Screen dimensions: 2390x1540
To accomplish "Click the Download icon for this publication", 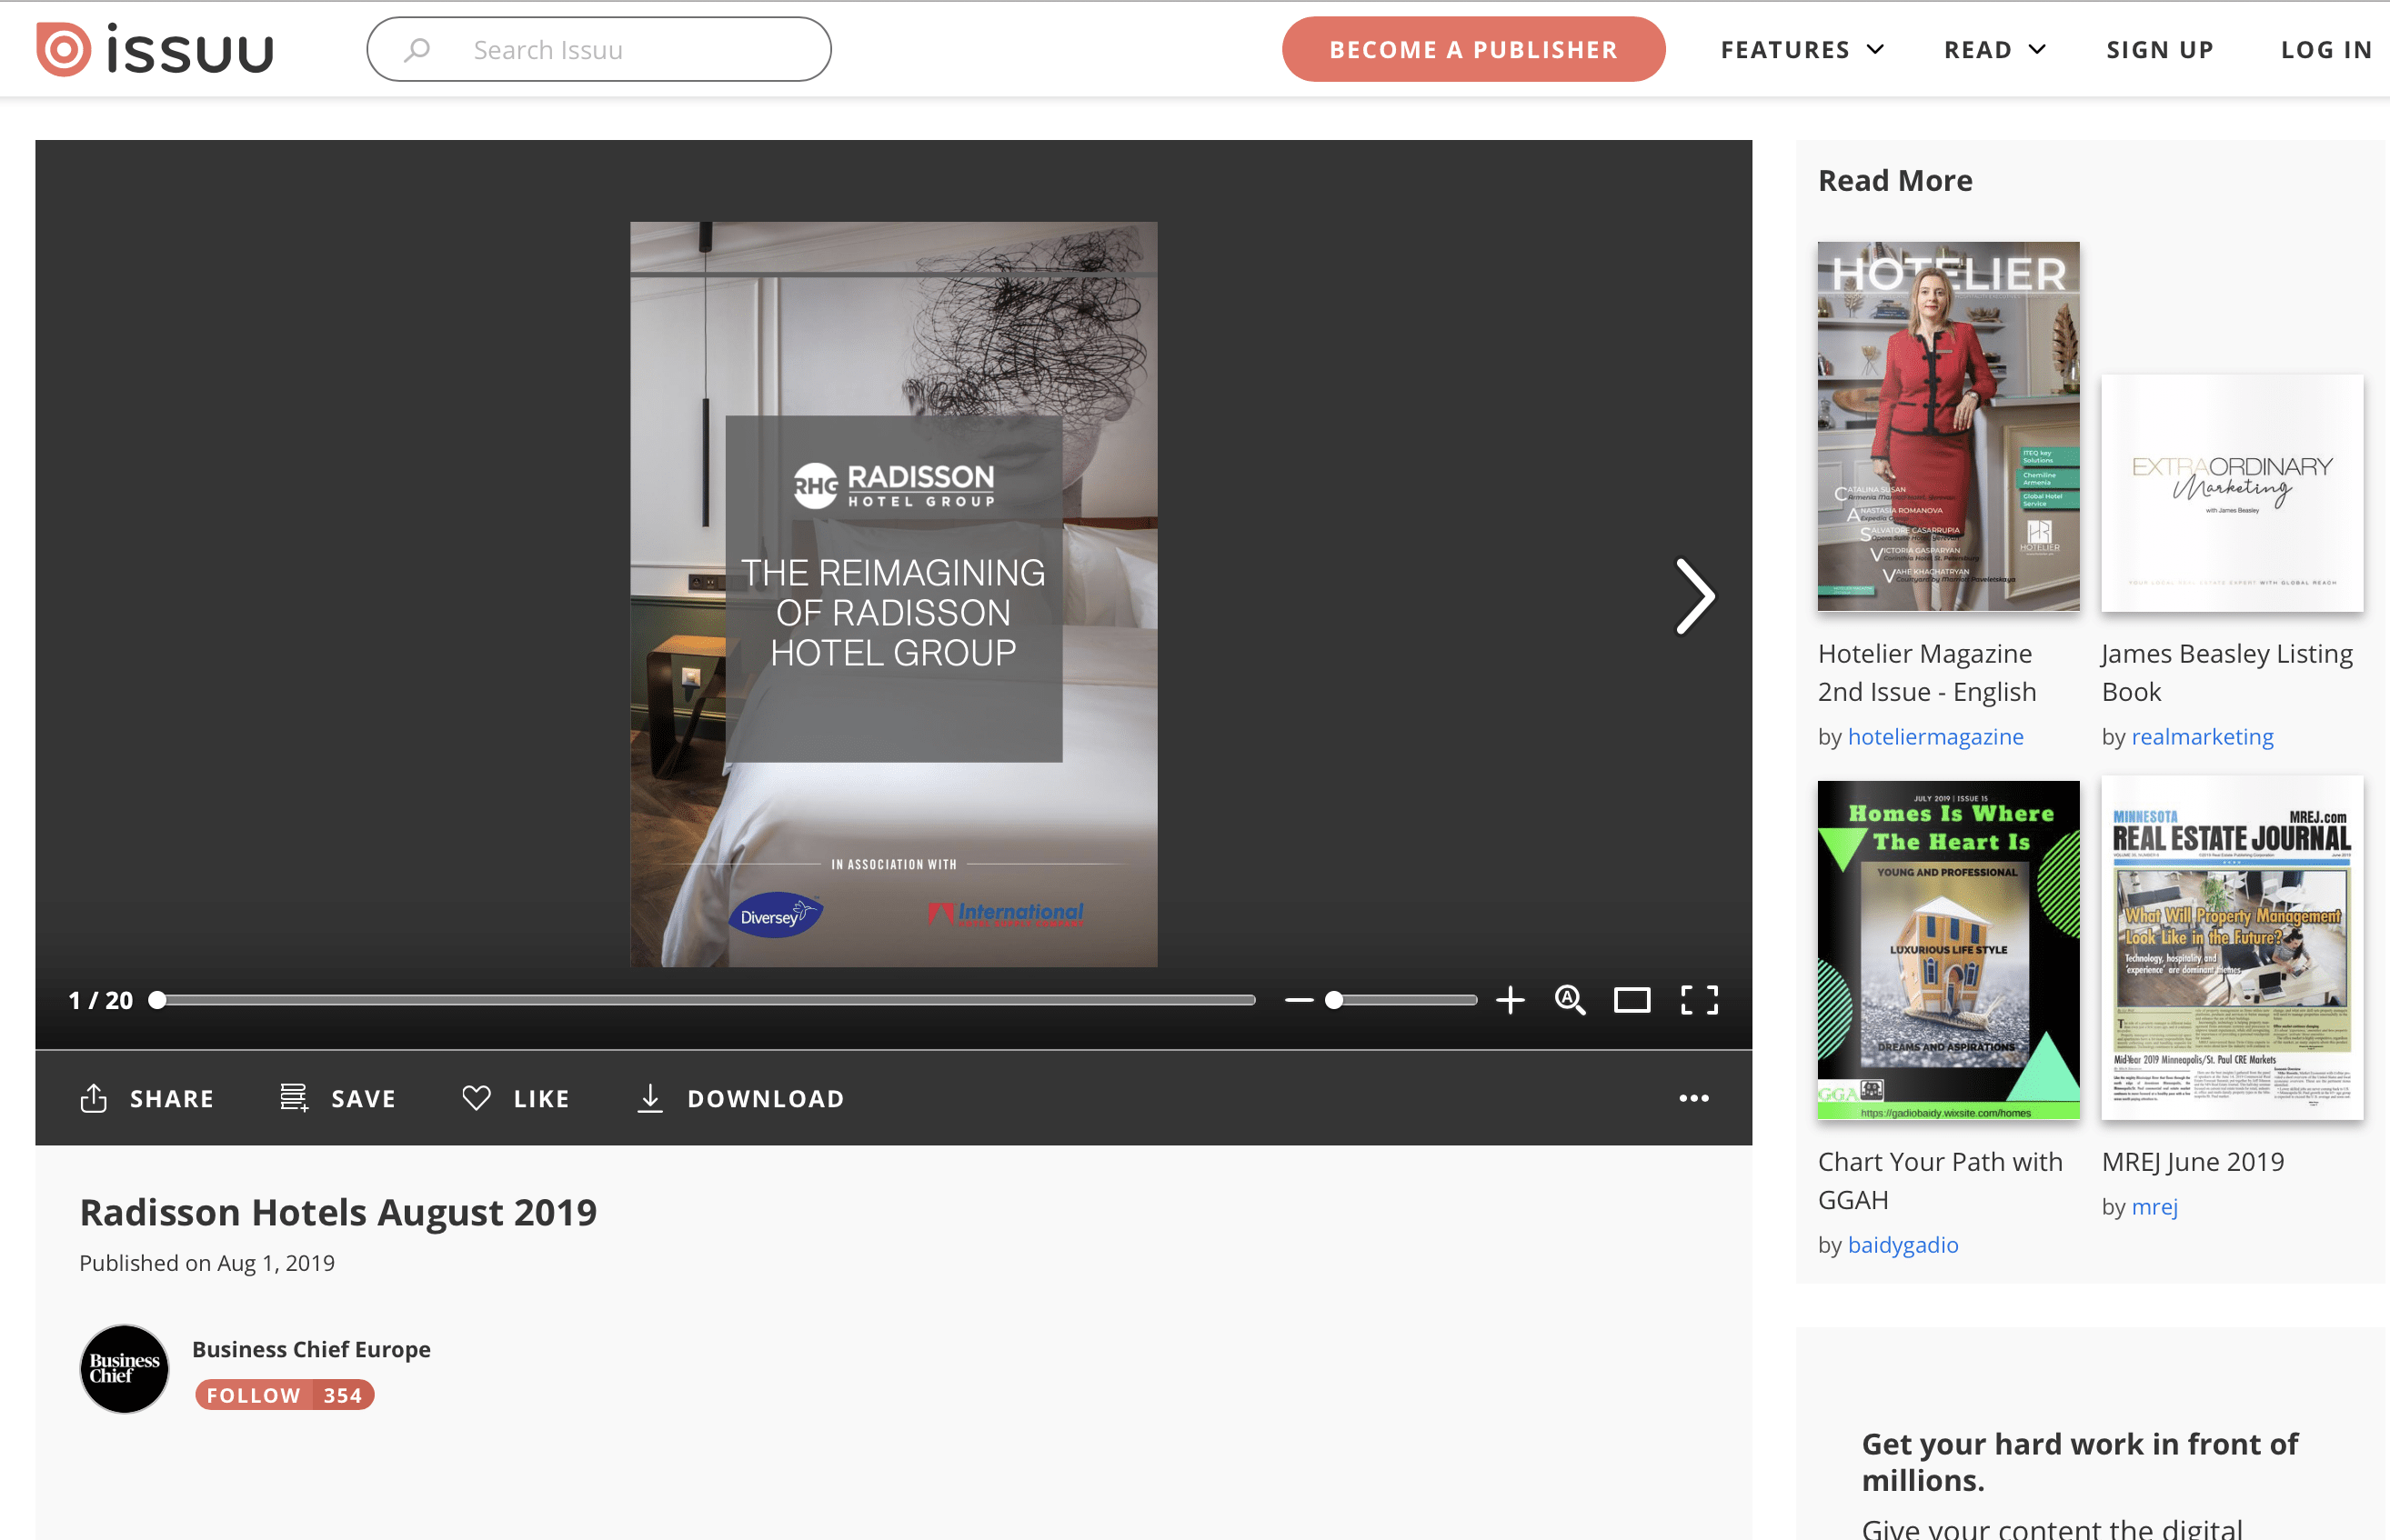I will pos(651,1099).
